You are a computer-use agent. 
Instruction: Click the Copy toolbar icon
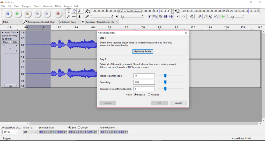point(155,16)
